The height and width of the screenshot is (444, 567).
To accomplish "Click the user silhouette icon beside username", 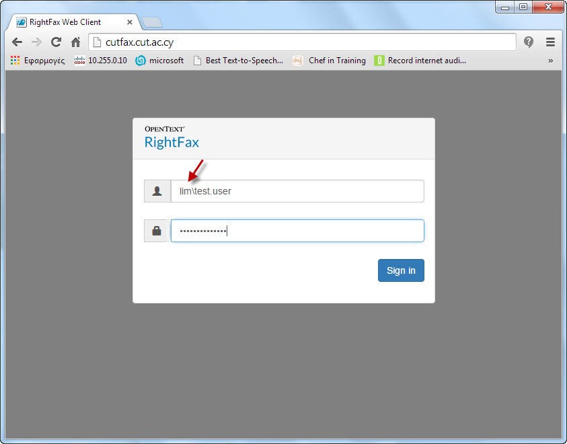I will 157,191.
